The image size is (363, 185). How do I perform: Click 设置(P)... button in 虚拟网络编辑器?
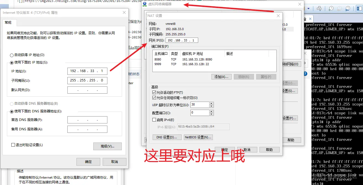[290, 118]
